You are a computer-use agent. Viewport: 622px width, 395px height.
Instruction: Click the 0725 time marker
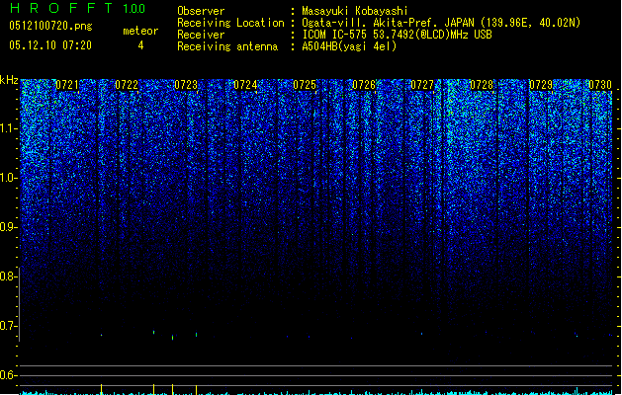click(305, 85)
